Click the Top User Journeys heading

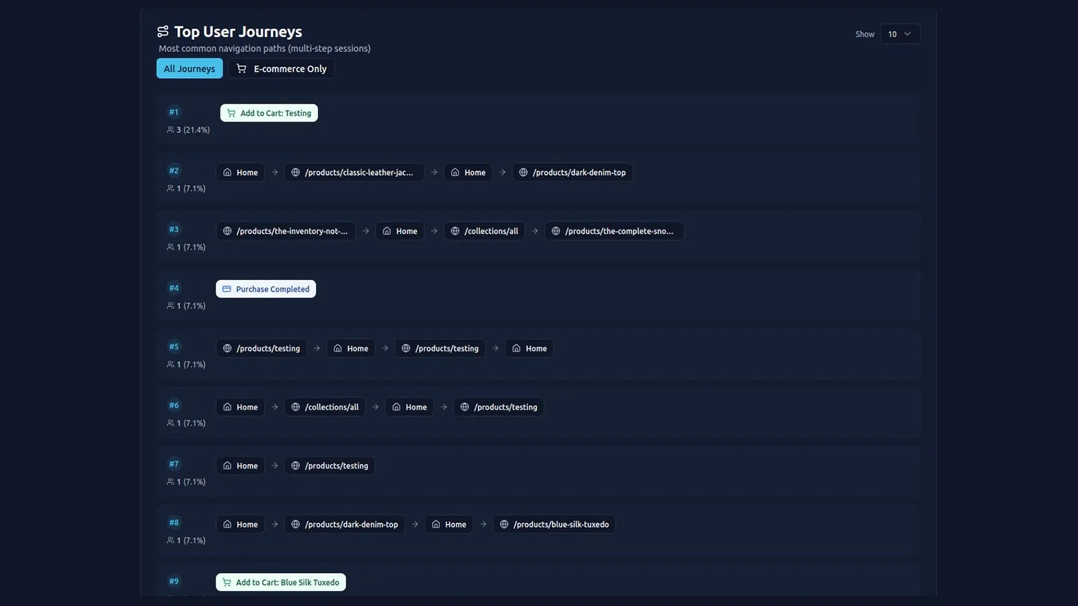(x=238, y=32)
